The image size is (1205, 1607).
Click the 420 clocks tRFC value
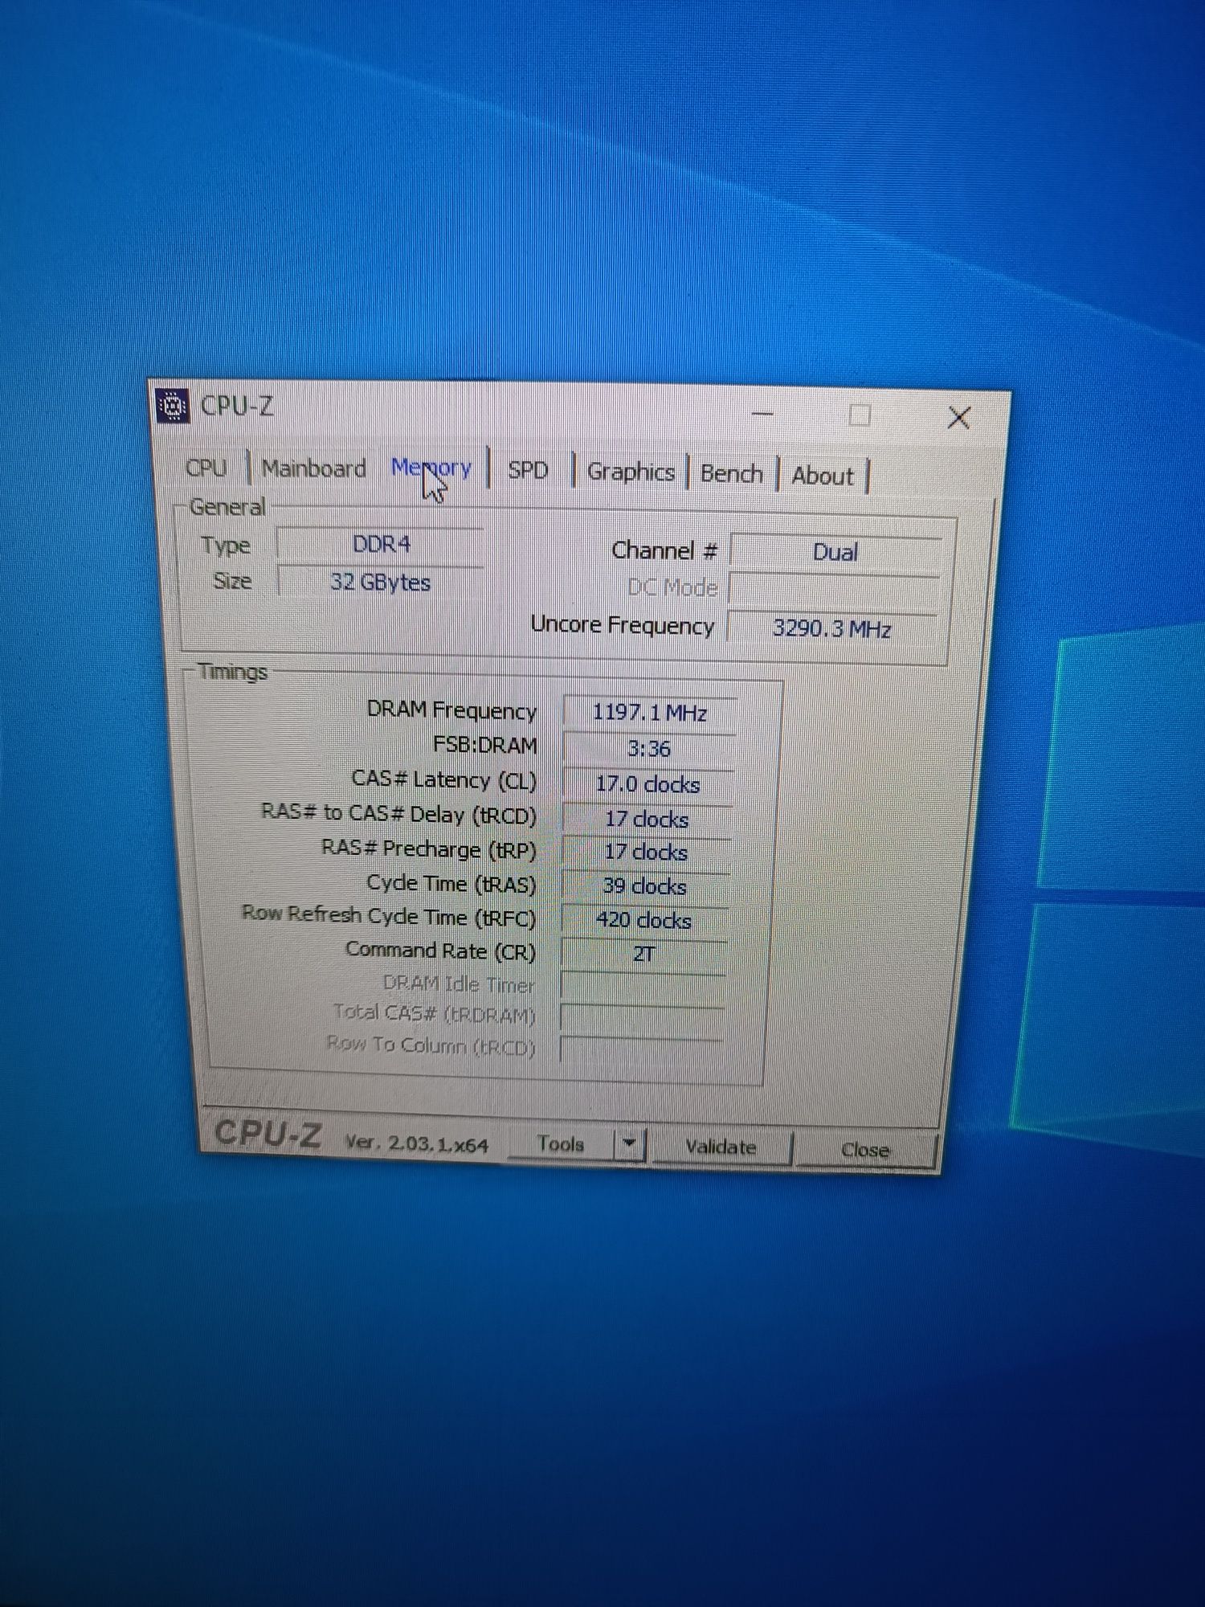point(644,920)
